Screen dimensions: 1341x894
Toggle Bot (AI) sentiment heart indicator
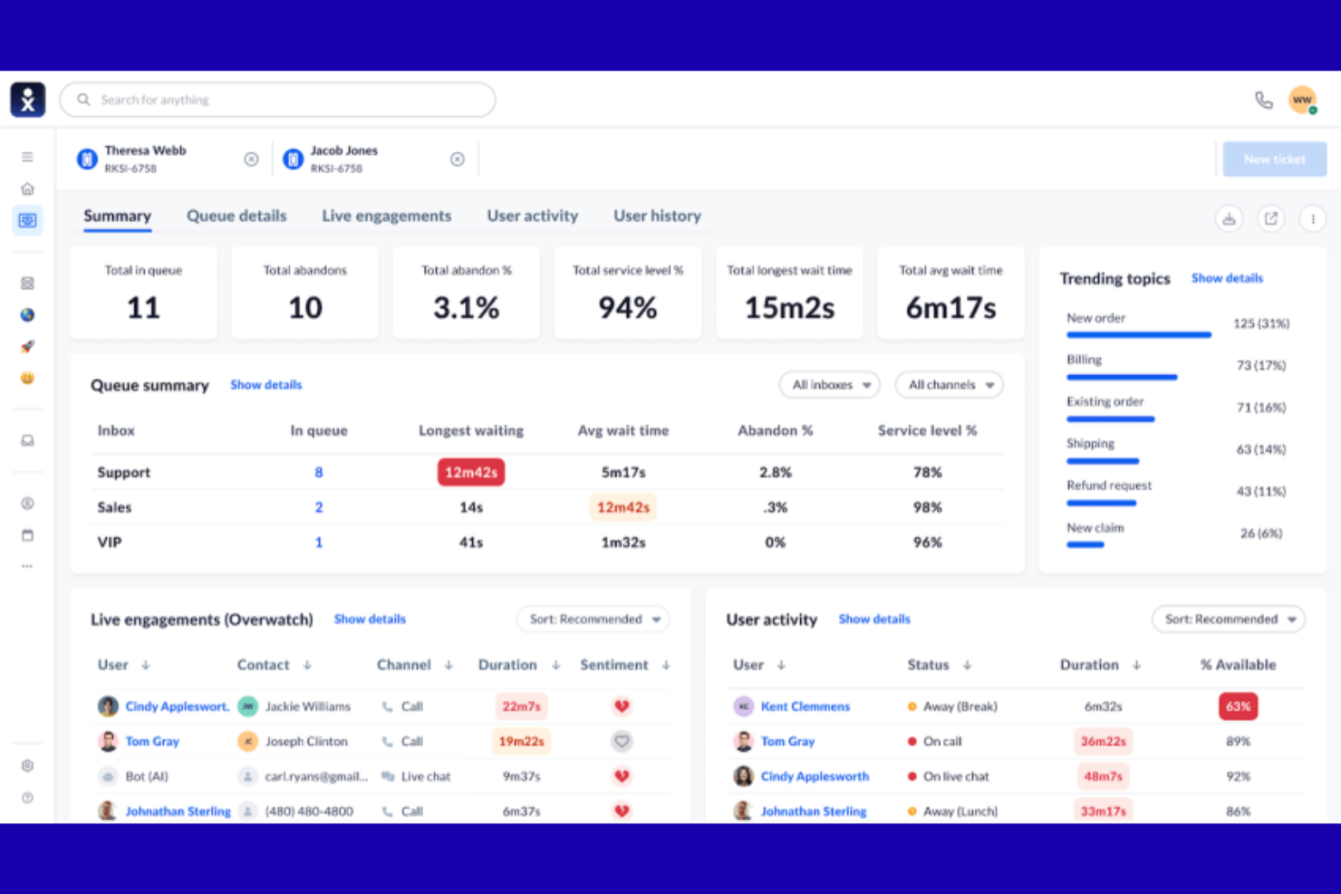pyautogui.click(x=622, y=776)
